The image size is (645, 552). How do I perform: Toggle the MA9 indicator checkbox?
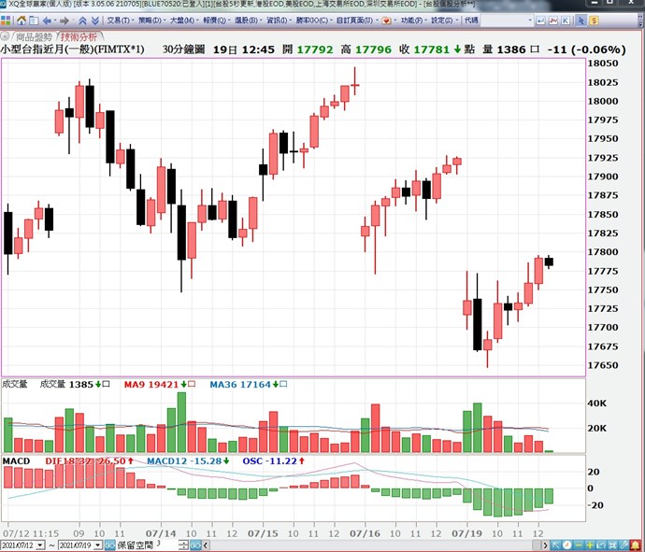click(192, 384)
